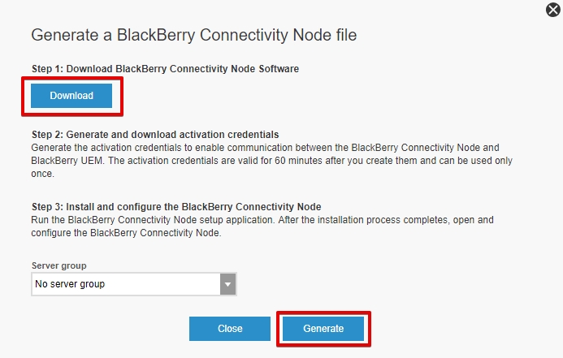Click the Step 1 download software heading
This screenshot has height=358, width=563.
click(x=165, y=69)
